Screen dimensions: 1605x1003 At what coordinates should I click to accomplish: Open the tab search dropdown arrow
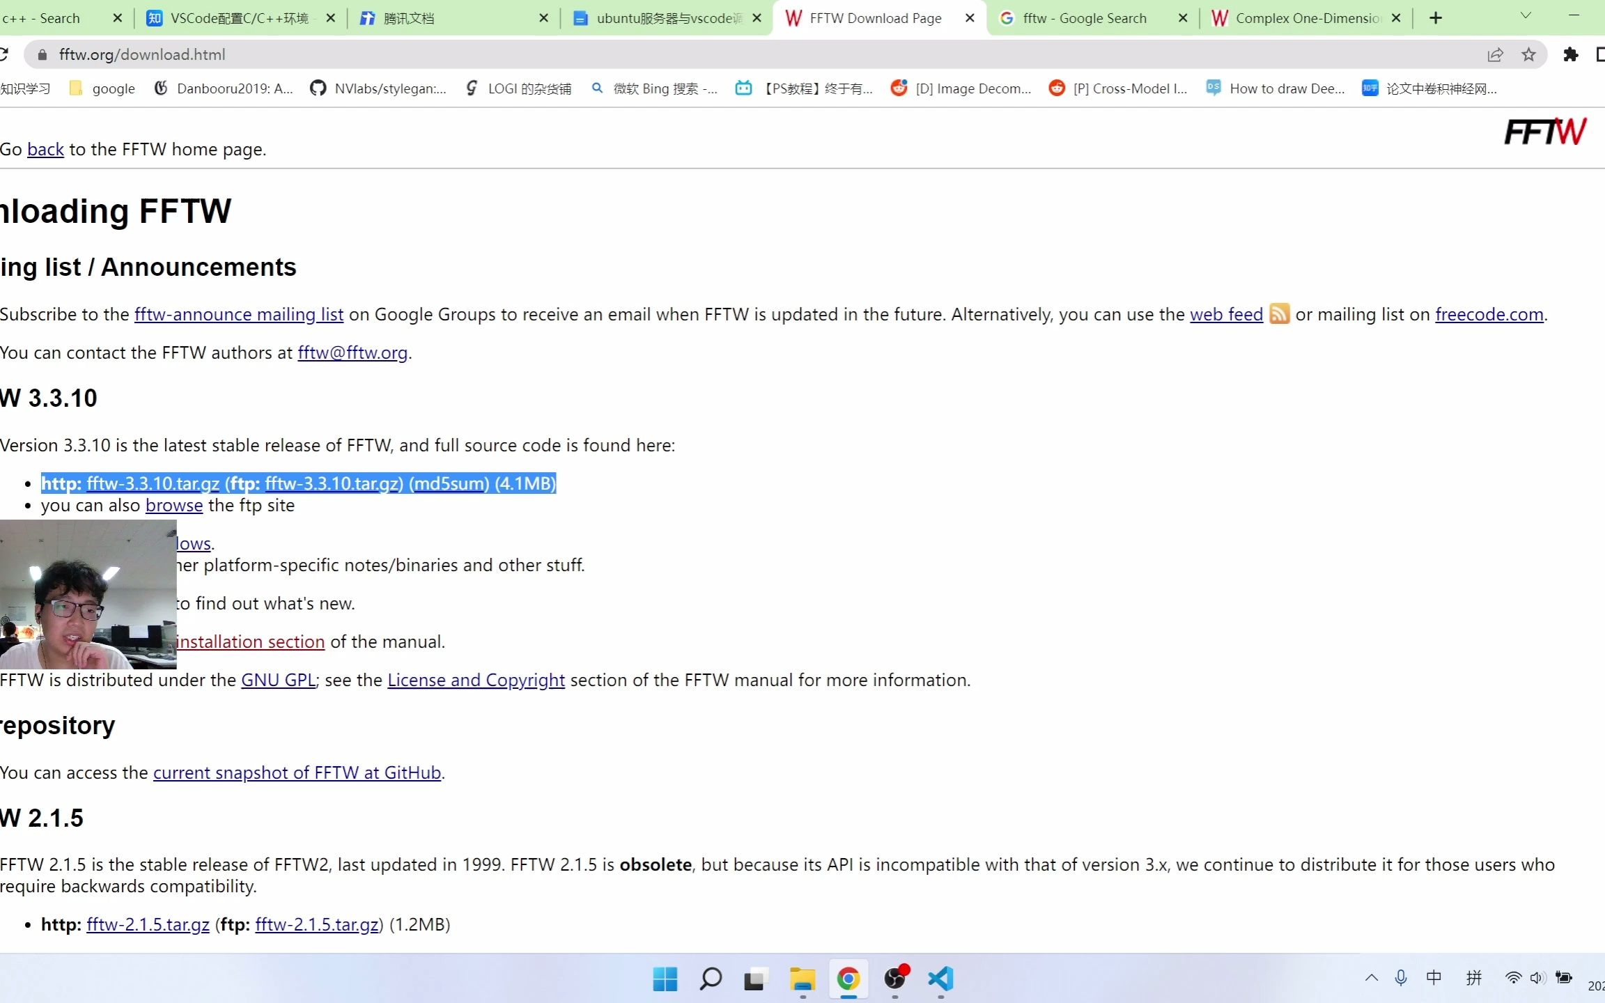point(1526,15)
